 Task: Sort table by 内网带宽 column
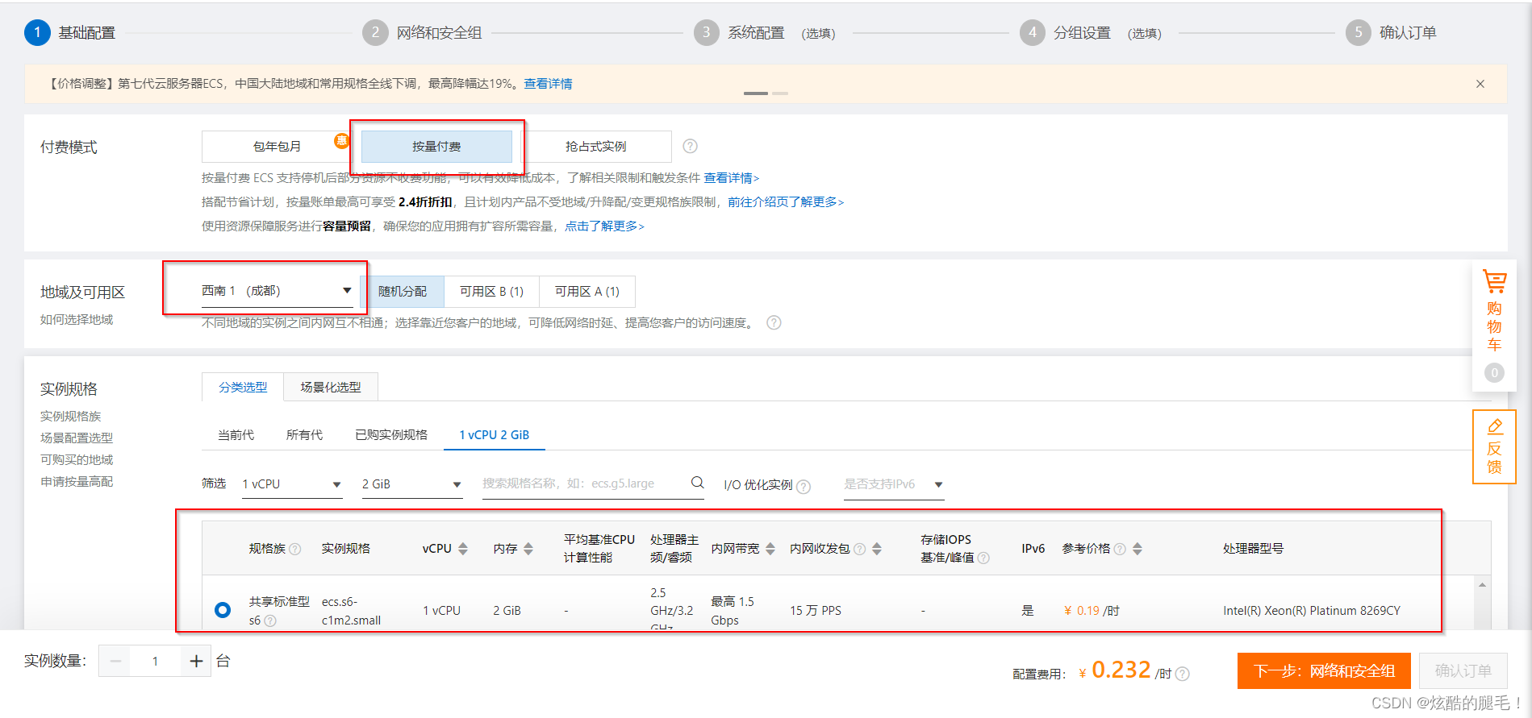(770, 549)
